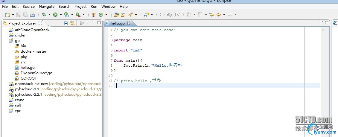The image size is (338, 137).
Task: Click the New Go package icon
Action: (x=94, y=15)
